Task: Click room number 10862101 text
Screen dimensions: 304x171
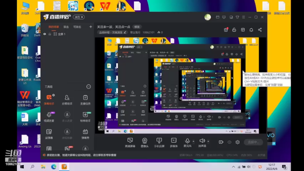Action: (149, 32)
